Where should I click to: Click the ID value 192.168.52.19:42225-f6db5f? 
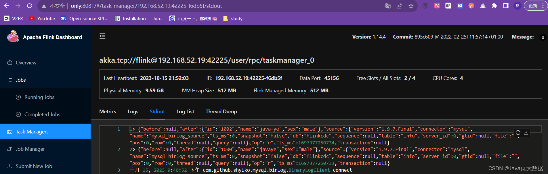point(249,78)
